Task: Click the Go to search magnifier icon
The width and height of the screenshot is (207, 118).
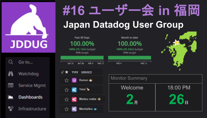Action: coord(11,62)
